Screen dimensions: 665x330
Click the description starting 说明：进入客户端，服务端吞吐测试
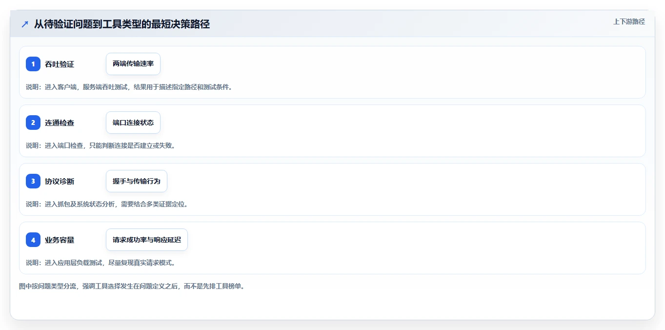(x=130, y=87)
